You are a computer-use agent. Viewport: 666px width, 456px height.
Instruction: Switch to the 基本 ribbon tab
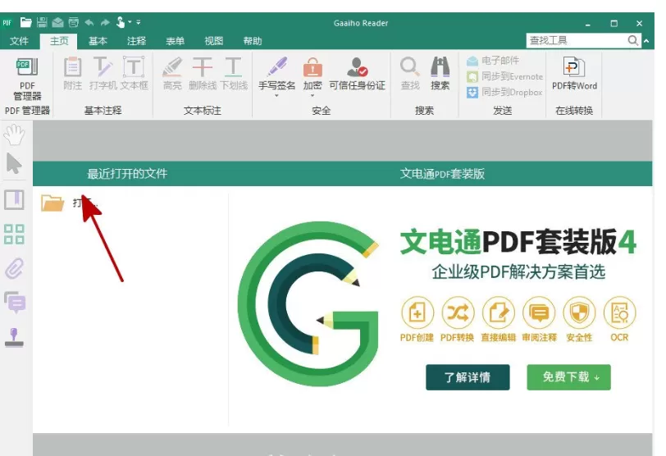98,41
